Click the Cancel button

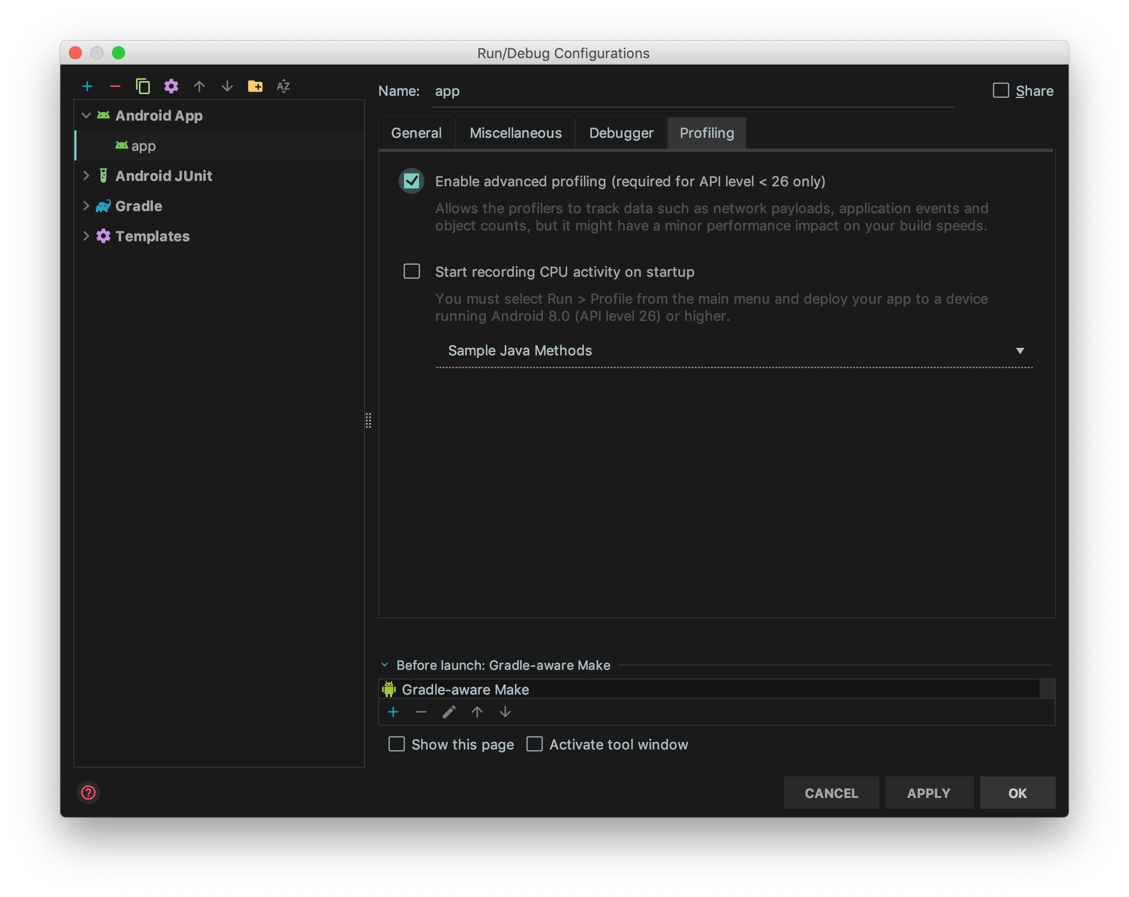(830, 793)
